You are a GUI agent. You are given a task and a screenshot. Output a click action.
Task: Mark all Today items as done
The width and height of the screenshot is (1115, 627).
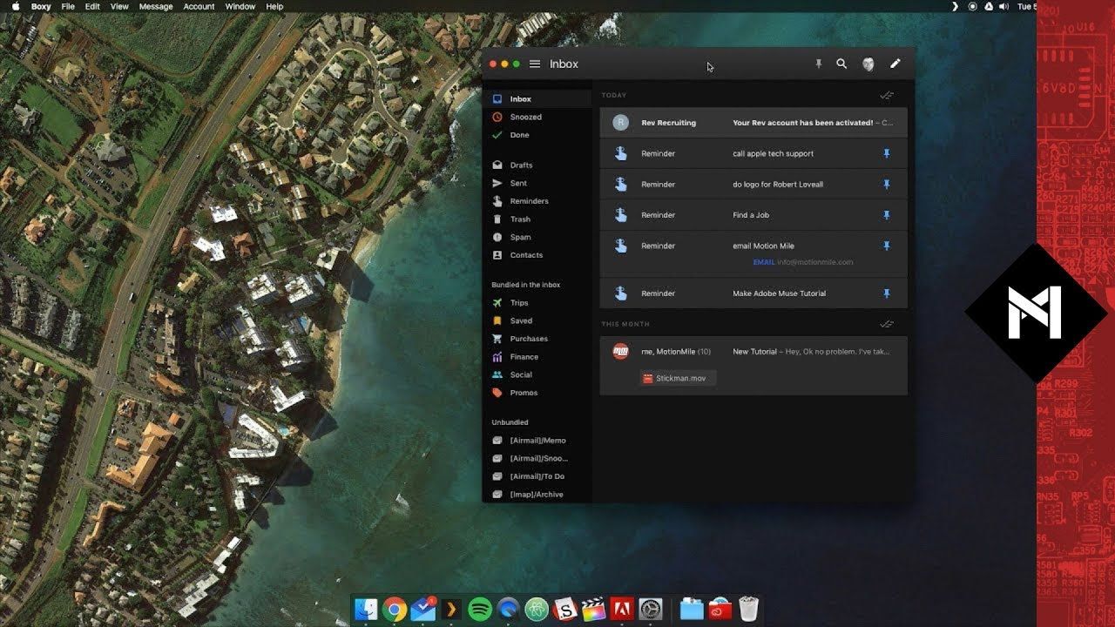pos(887,96)
